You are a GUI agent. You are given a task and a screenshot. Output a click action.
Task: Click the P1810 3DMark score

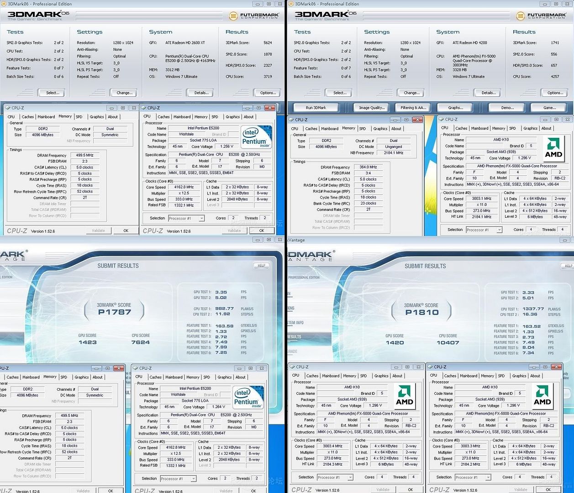422,312
